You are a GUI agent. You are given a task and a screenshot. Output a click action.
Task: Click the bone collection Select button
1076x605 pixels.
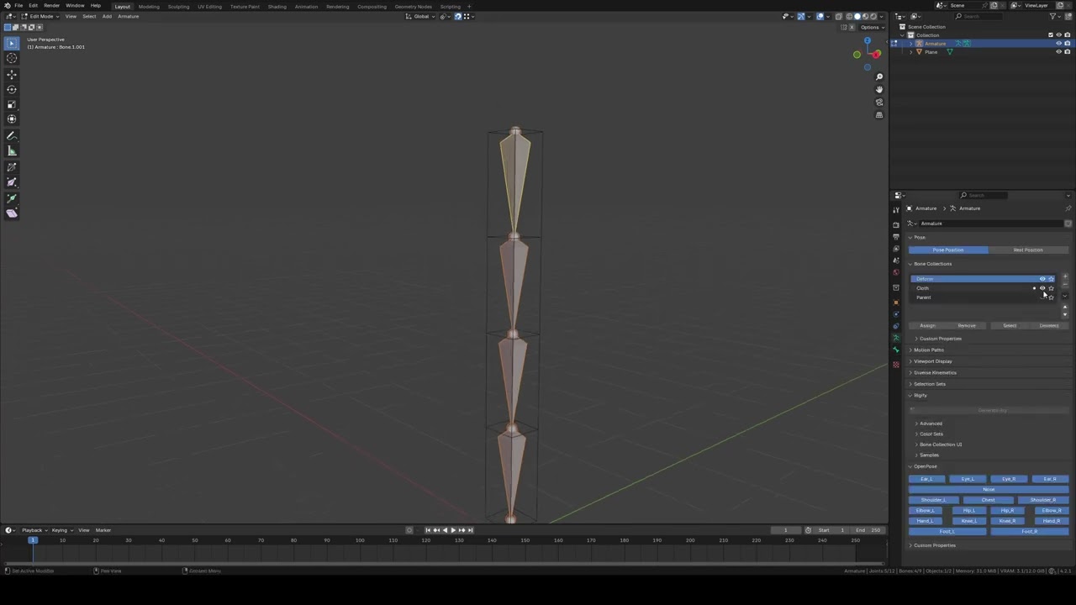(x=1010, y=326)
